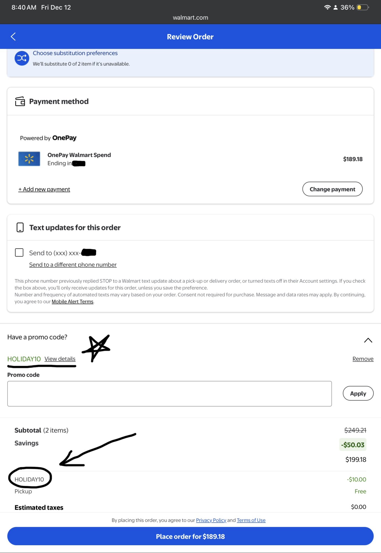Click Add new payment link
381x553 pixels.
click(44, 189)
